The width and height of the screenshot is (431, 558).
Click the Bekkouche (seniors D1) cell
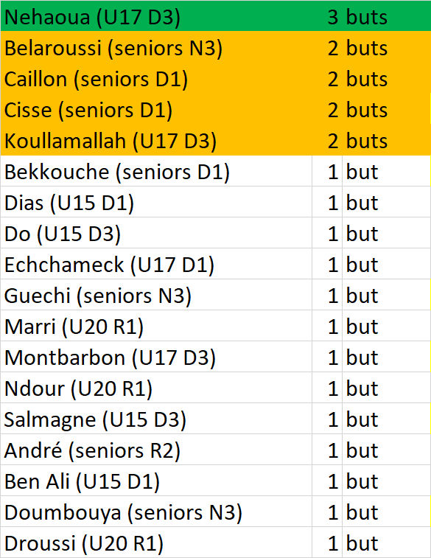coord(156,171)
